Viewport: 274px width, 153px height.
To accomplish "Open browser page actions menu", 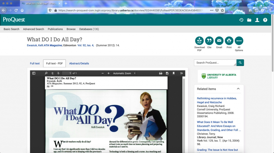I will point(212,10).
